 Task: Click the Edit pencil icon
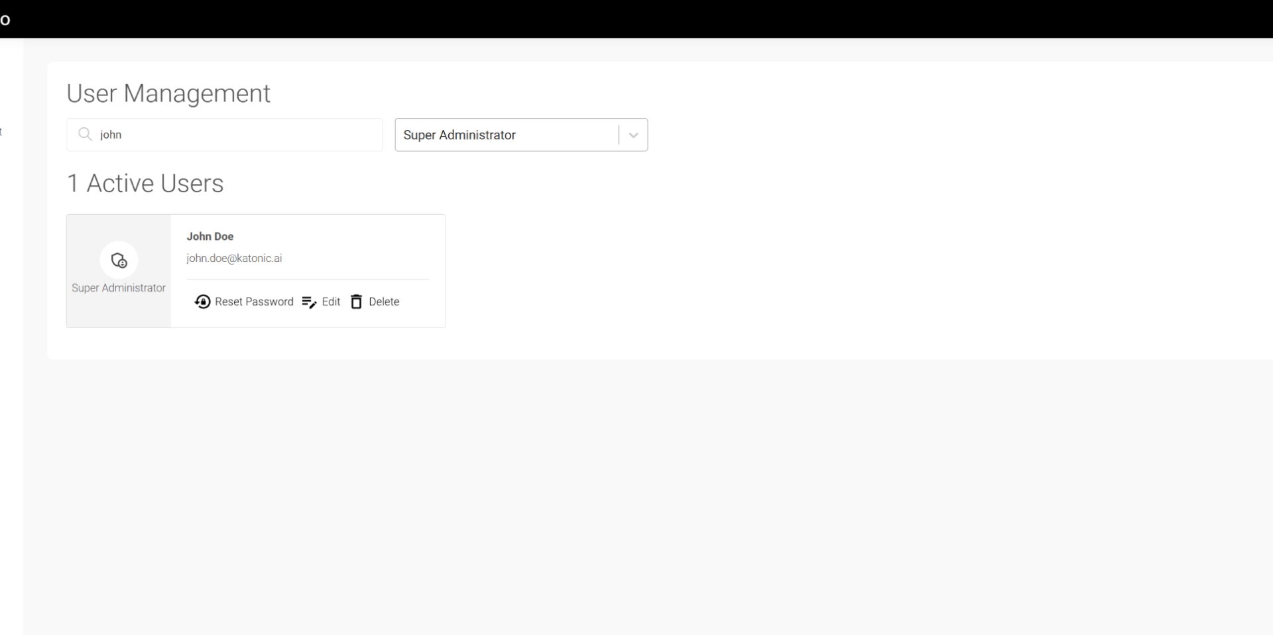click(x=308, y=302)
